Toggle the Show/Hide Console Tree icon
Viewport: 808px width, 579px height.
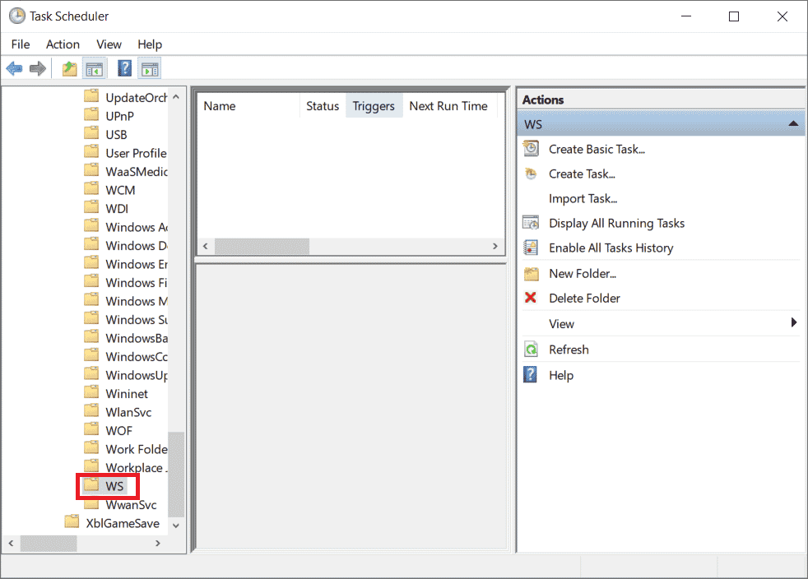[x=95, y=68]
